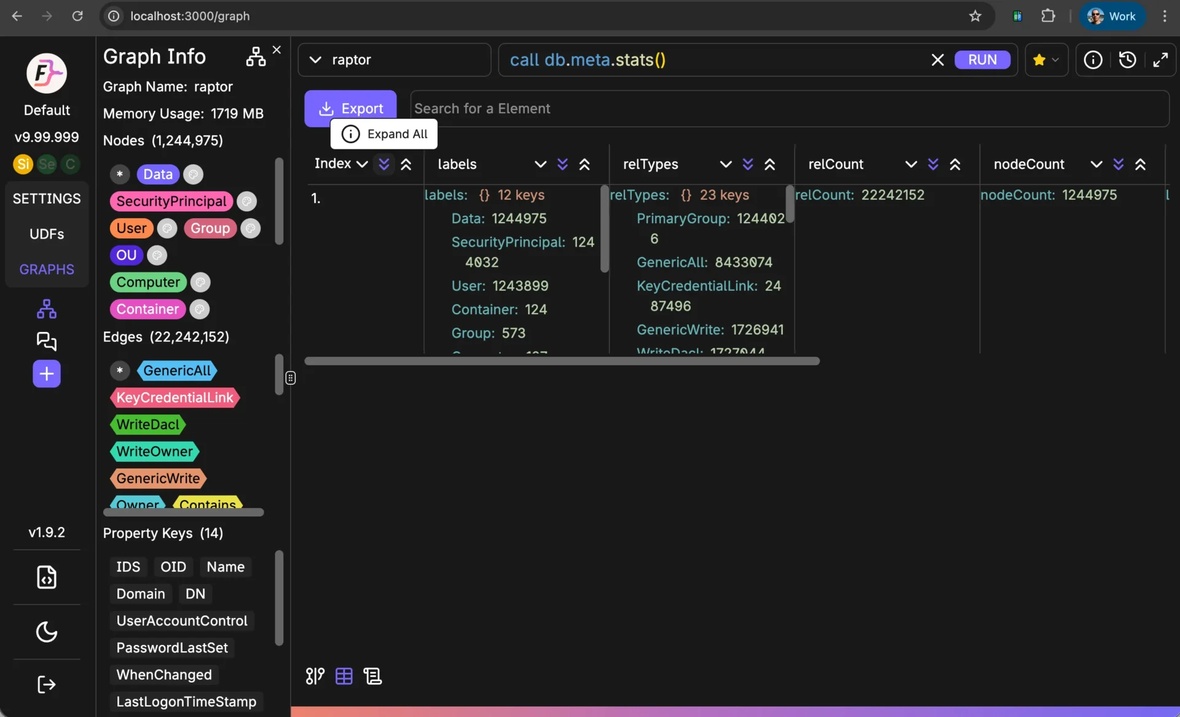Toggle the GenericAll edge type pill
Screen dimensions: 1180x717
coord(176,370)
